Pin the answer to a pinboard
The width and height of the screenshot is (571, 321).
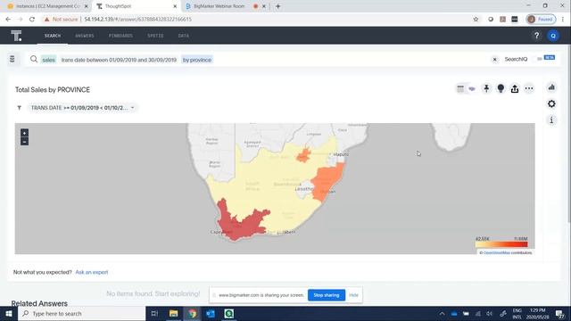click(486, 88)
